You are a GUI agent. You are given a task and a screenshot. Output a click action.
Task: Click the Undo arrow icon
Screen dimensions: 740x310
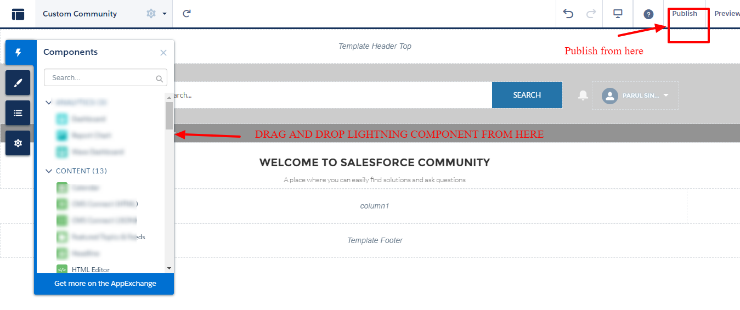(x=568, y=14)
